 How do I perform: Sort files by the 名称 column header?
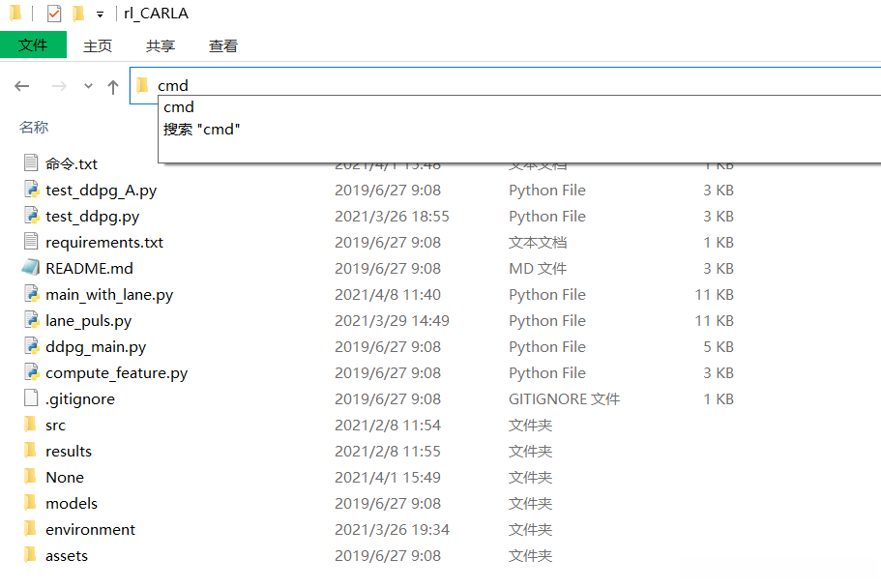pos(34,127)
